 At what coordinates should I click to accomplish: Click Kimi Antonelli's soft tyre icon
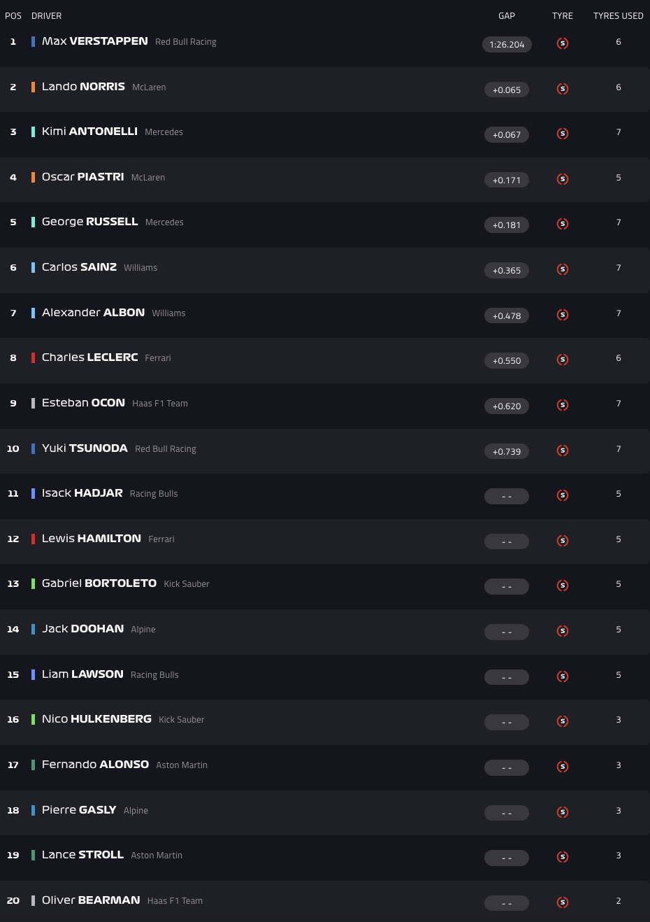[563, 134]
